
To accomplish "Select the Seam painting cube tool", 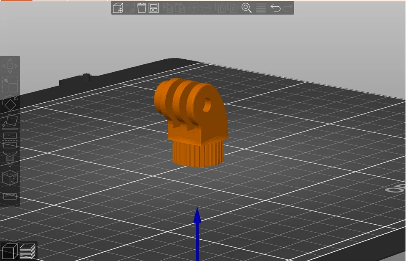I will tap(10, 178).
